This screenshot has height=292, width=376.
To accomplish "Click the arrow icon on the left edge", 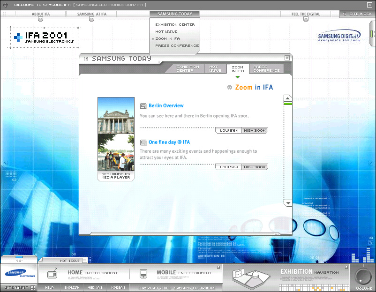I will tap(5, 163).
